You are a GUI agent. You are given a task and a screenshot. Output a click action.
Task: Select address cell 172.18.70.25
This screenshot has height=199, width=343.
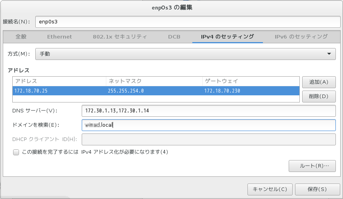point(59,91)
